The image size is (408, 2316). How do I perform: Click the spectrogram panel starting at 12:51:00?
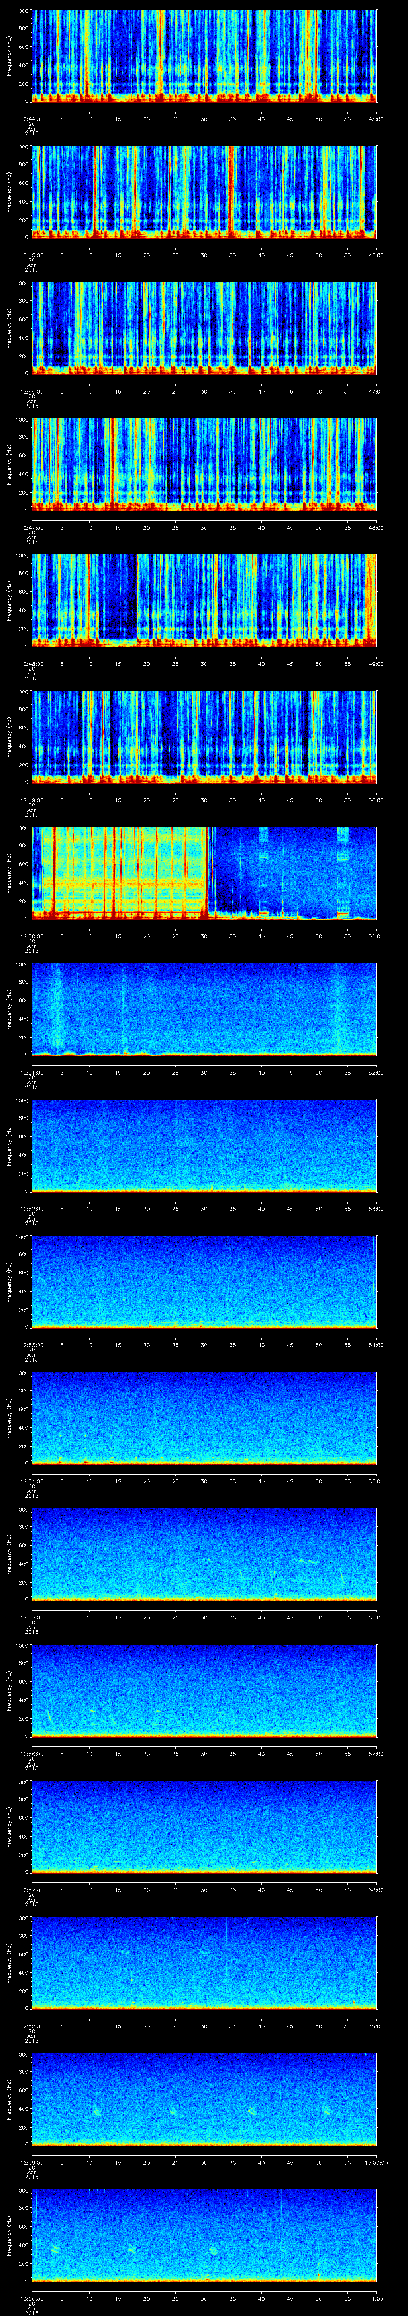(204, 1009)
